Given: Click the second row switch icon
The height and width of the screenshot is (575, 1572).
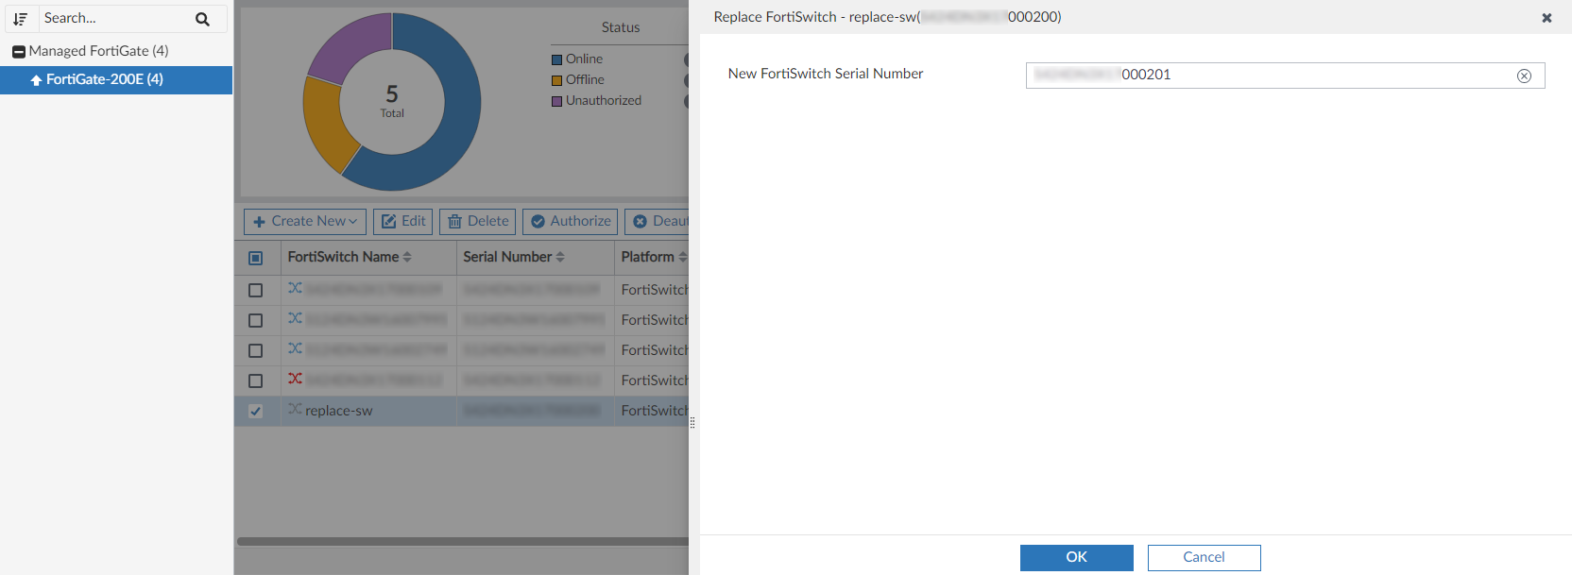Looking at the screenshot, I should (295, 318).
